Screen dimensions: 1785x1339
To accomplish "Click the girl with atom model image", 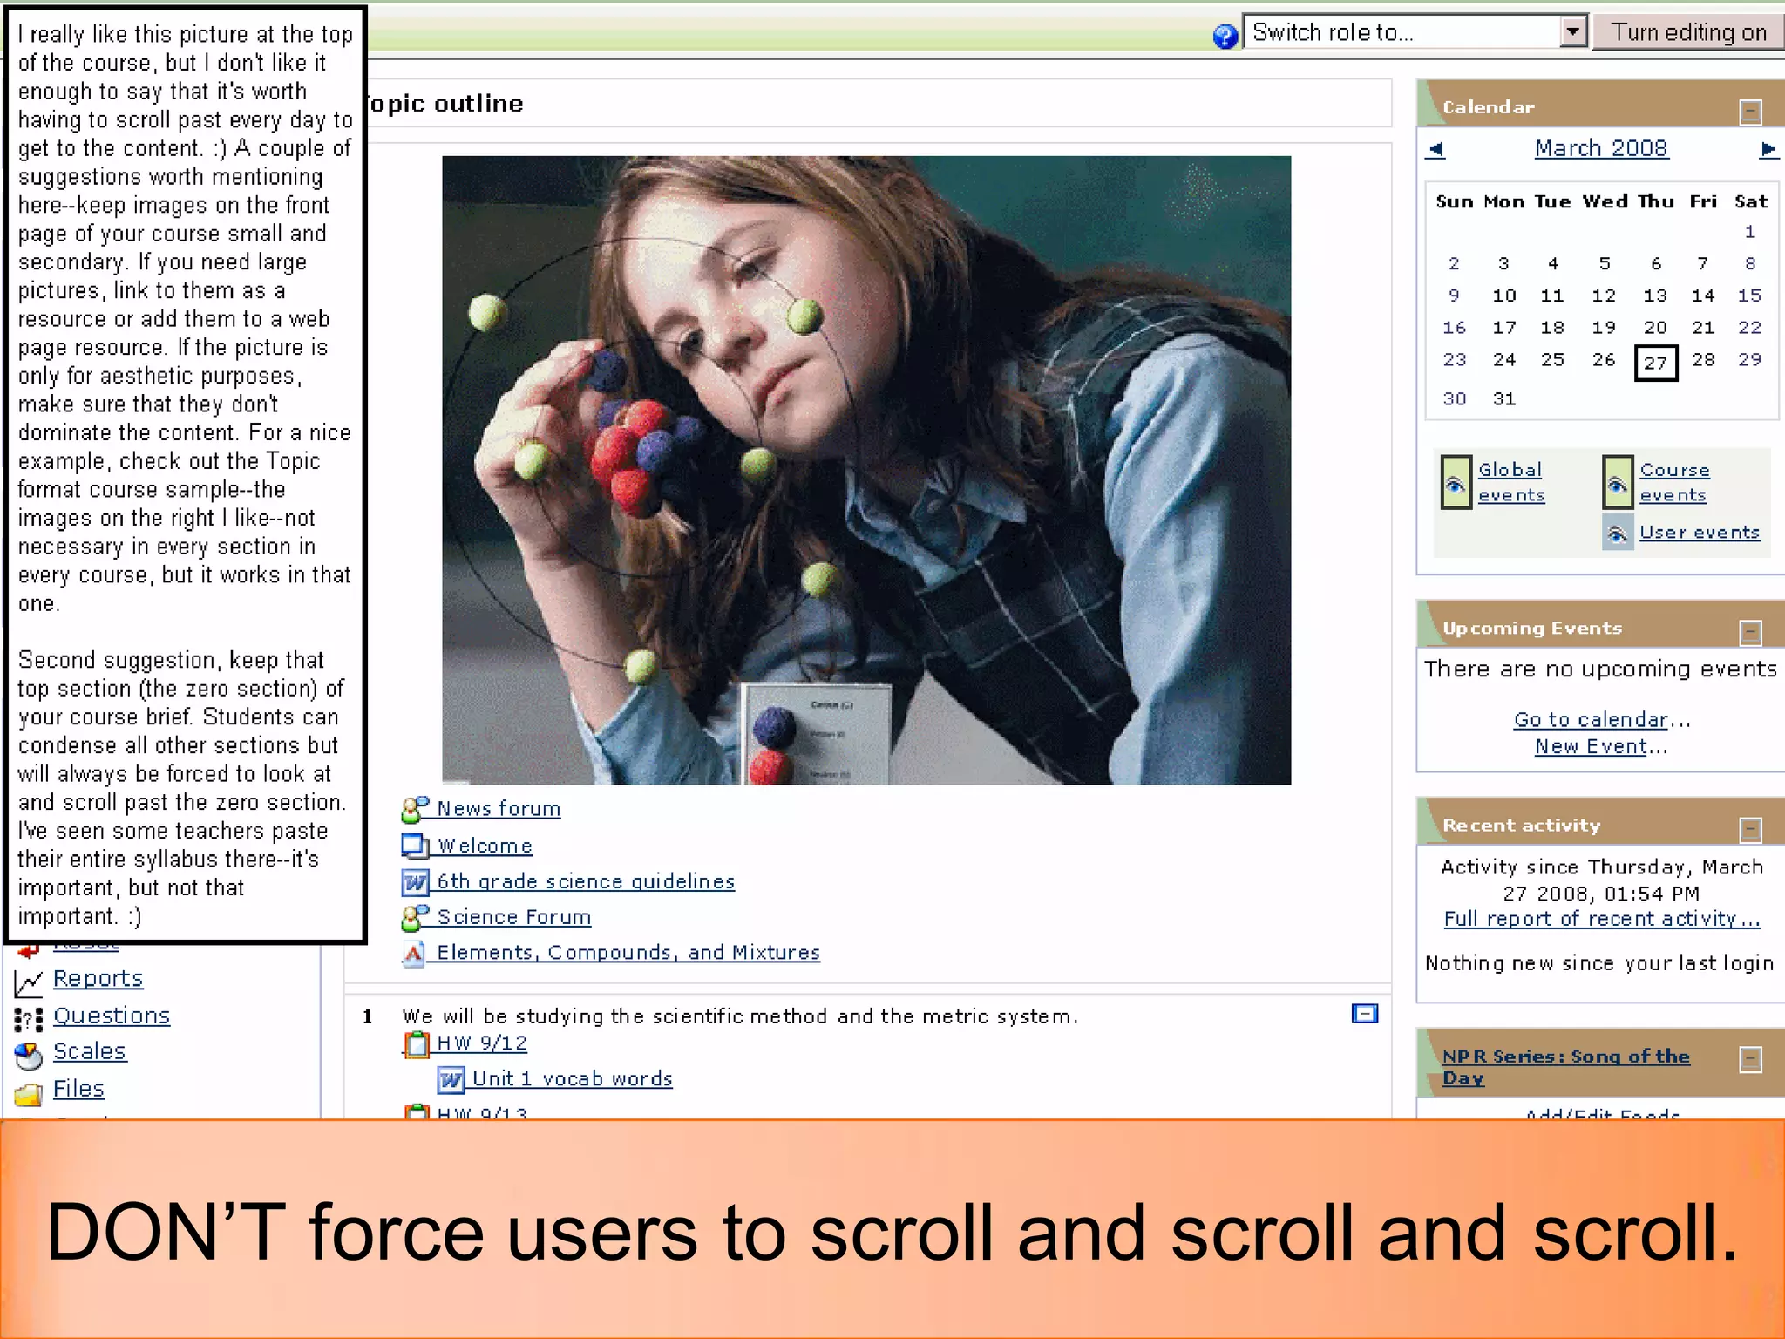I will 866,471.
